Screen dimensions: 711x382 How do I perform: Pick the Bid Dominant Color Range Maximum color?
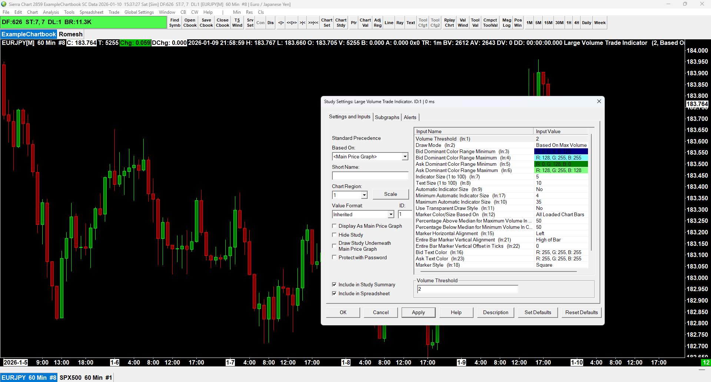(x=561, y=158)
